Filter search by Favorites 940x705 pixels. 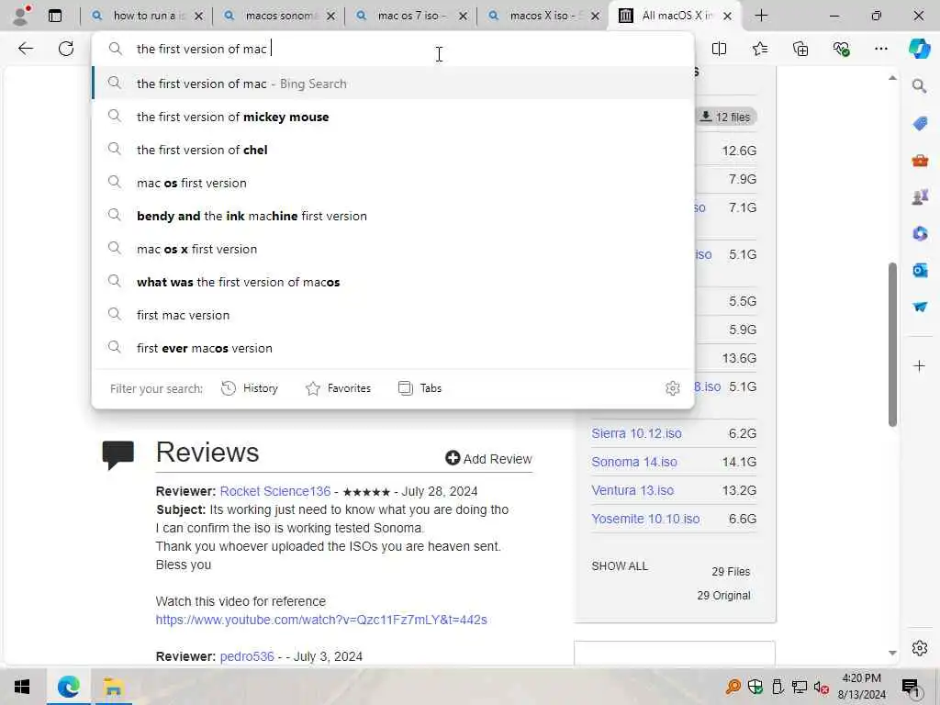[x=338, y=388]
